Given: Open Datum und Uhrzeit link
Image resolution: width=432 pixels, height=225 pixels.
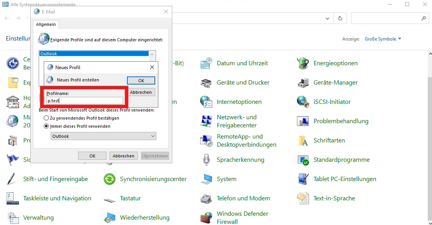Looking at the screenshot, I should pos(242,63).
